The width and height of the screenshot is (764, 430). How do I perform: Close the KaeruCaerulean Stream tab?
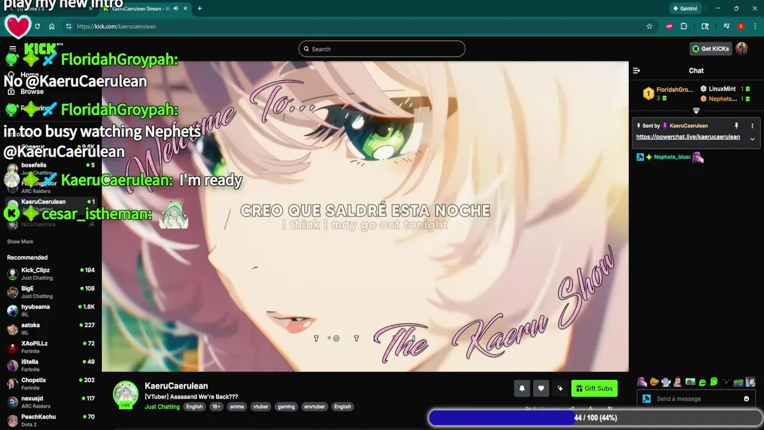pos(185,8)
